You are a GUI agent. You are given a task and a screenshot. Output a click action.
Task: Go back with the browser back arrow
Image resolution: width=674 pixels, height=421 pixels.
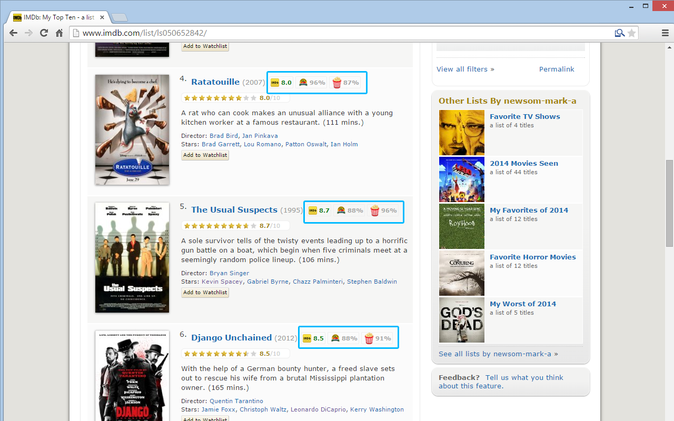pyautogui.click(x=13, y=33)
